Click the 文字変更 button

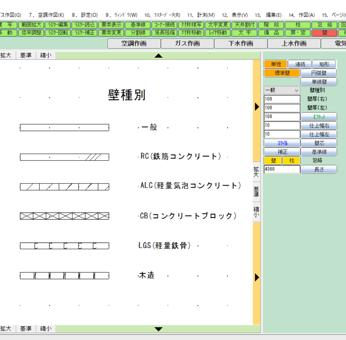pos(218,25)
